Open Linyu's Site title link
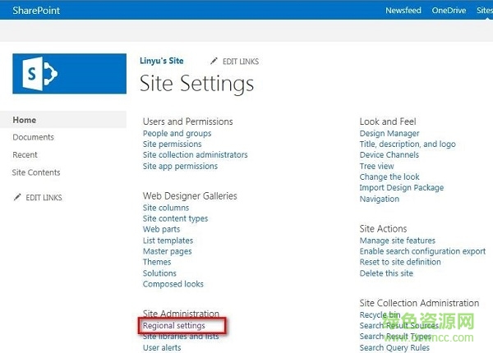 [x=161, y=61]
